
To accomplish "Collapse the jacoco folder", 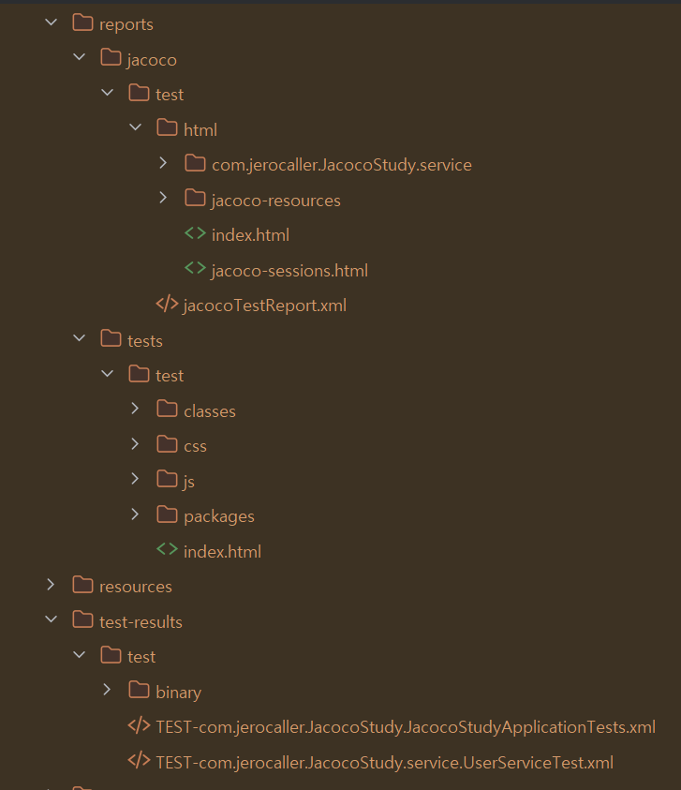I will [79, 59].
